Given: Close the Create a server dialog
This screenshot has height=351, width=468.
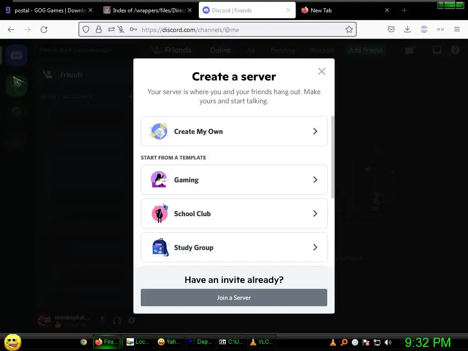Looking at the screenshot, I should (x=321, y=71).
